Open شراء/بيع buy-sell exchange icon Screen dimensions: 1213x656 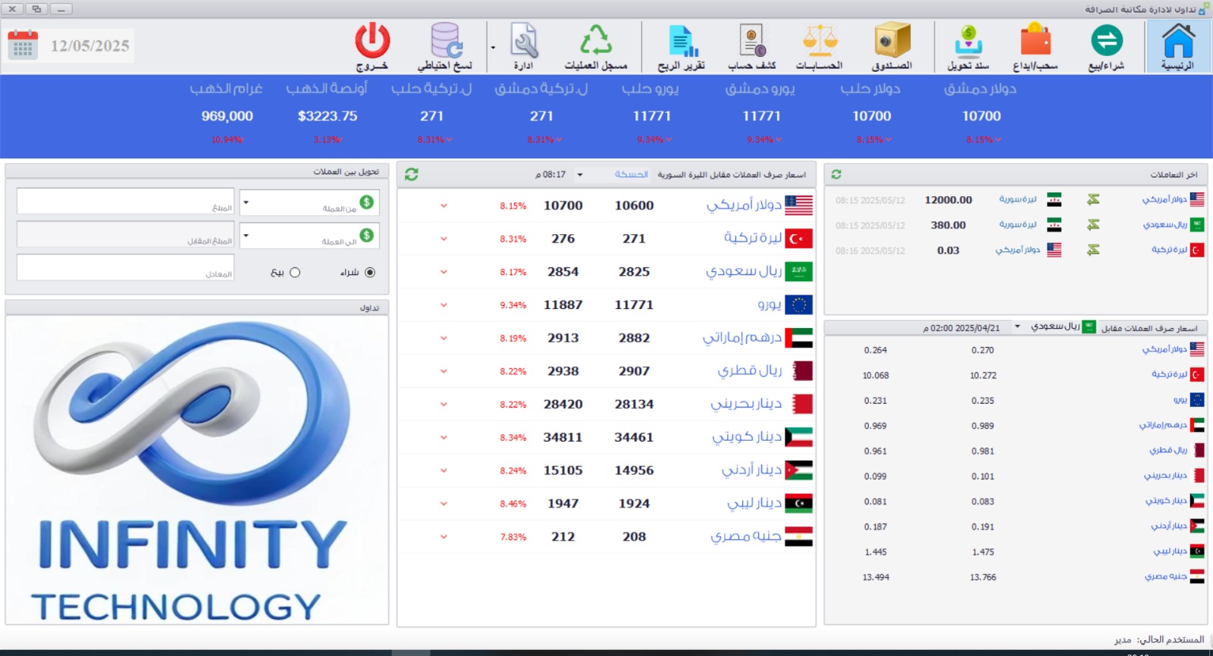point(1106,47)
